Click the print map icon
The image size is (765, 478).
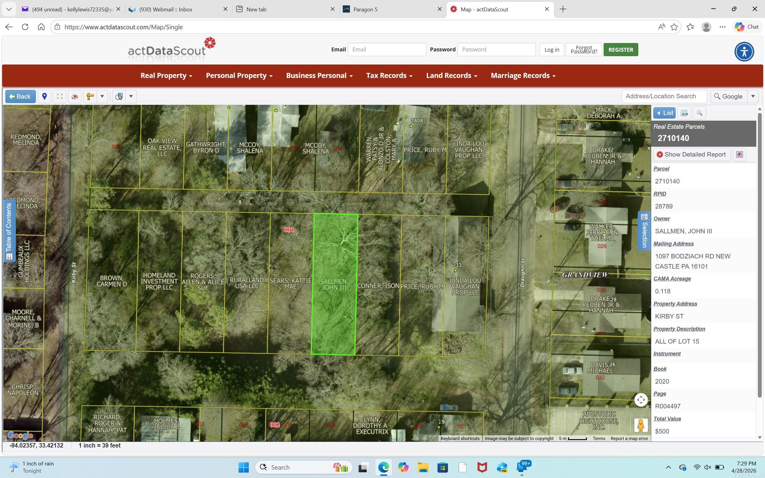(x=75, y=96)
